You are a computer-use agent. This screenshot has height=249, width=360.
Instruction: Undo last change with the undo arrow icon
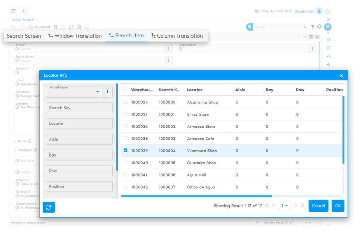pyautogui.click(x=14, y=27)
